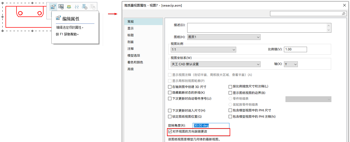Click the toolbar icon with plus circle
Viewport: 350px width, 142px height.
tap(85, 7)
